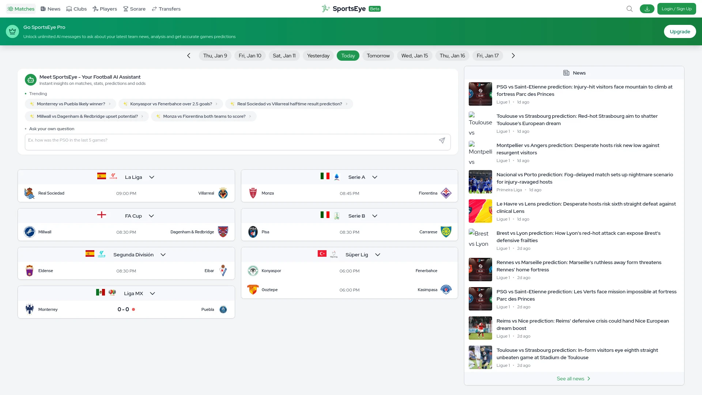The image size is (702, 395).
Task: Click the crown icon in the Pro banner
Action: pos(12,31)
